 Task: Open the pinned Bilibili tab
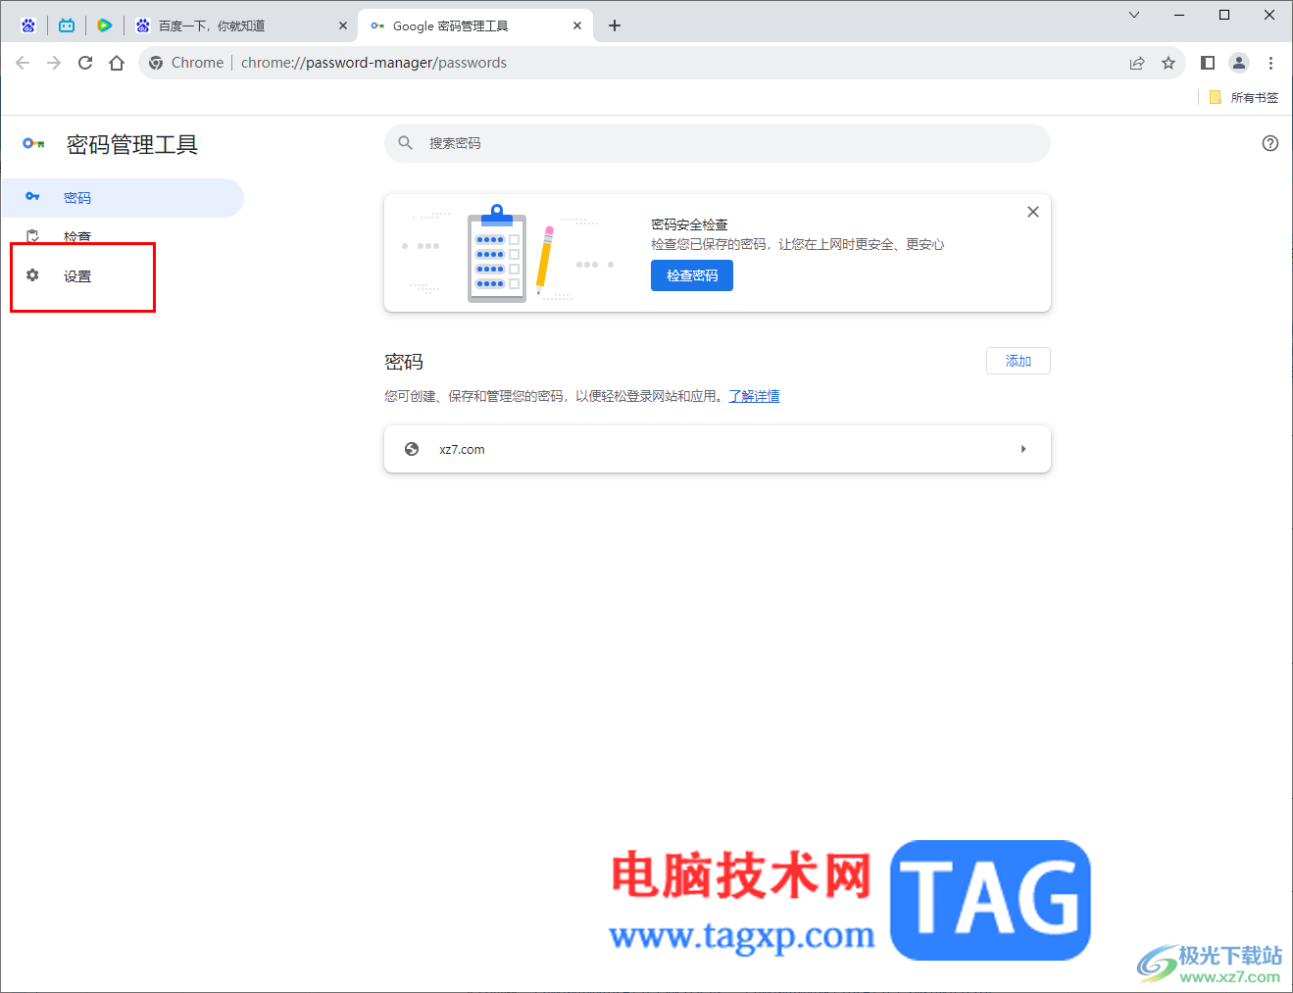67,25
